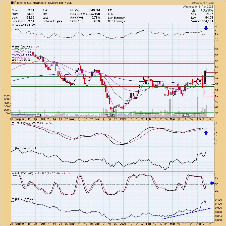Click the Optionable value yes
The height and width of the screenshot is (226, 226).
(60, 21)
